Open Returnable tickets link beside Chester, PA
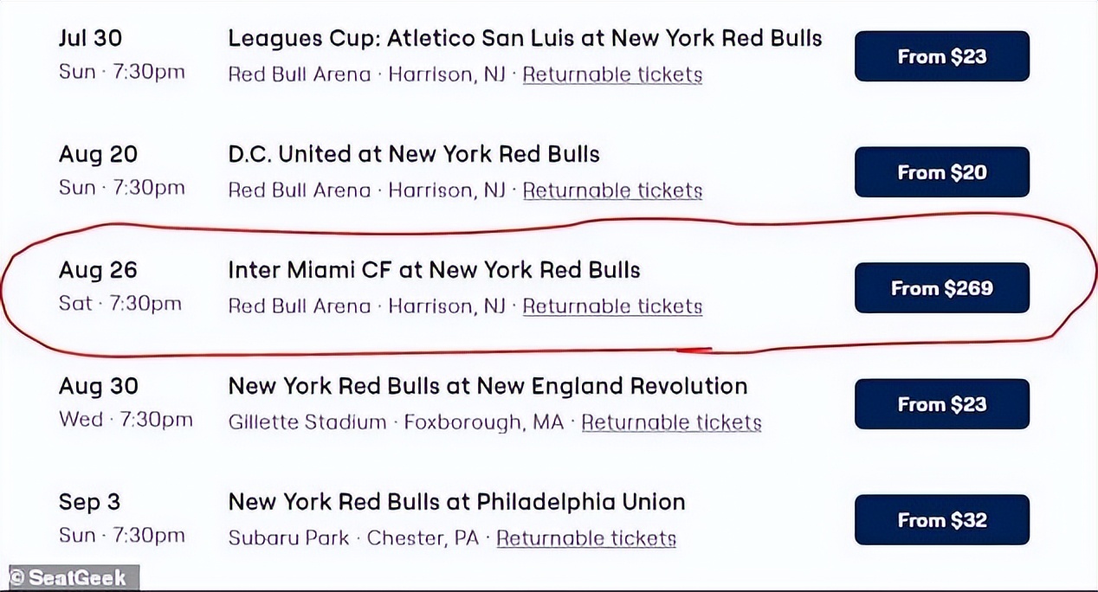 (x=586, y=538)
